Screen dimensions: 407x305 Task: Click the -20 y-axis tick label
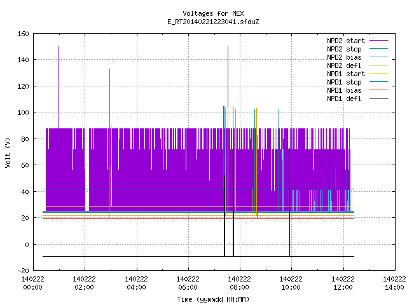pos(23,271)
